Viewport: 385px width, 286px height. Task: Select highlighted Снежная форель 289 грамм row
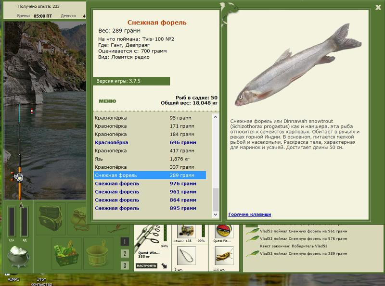150,175
